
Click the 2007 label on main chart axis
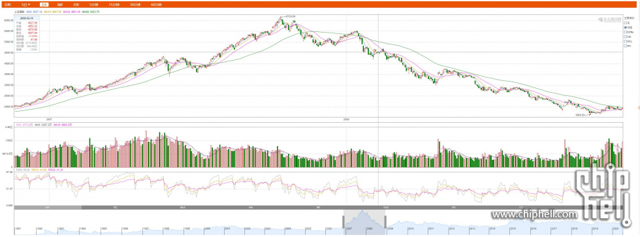(49, 119)
